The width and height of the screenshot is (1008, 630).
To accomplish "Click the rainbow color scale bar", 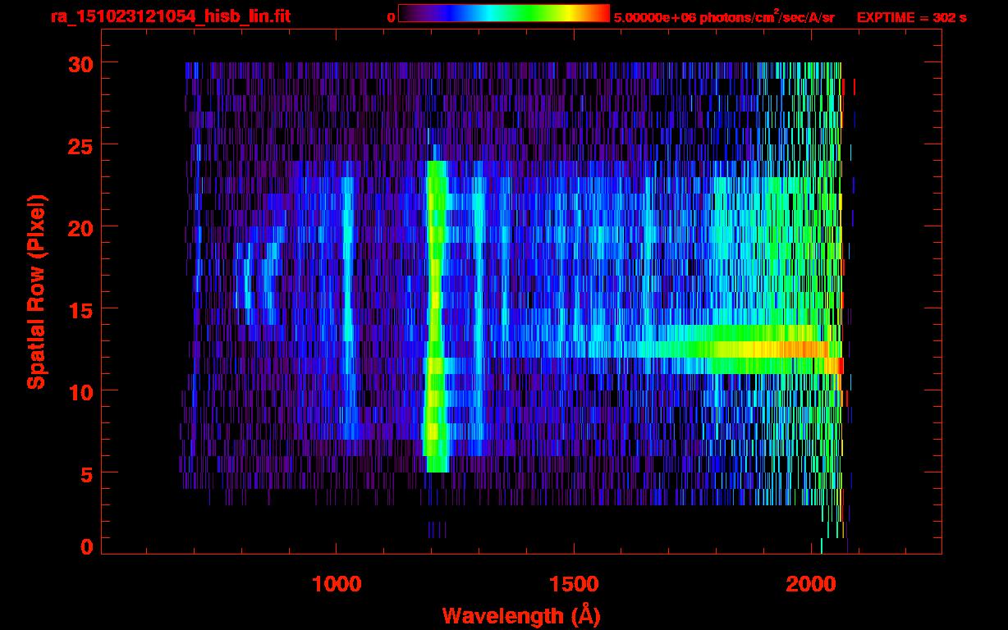I will point(504,13).
